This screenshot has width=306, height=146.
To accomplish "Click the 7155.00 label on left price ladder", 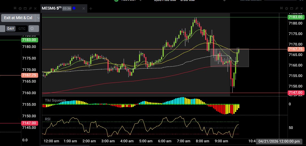I will (29, 104).
